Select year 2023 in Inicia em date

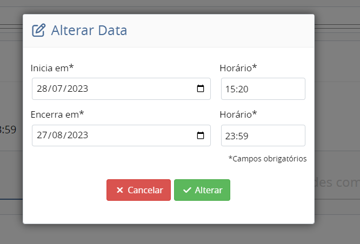(x=77, y=89)
